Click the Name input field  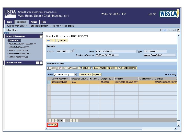coord(116,51)
